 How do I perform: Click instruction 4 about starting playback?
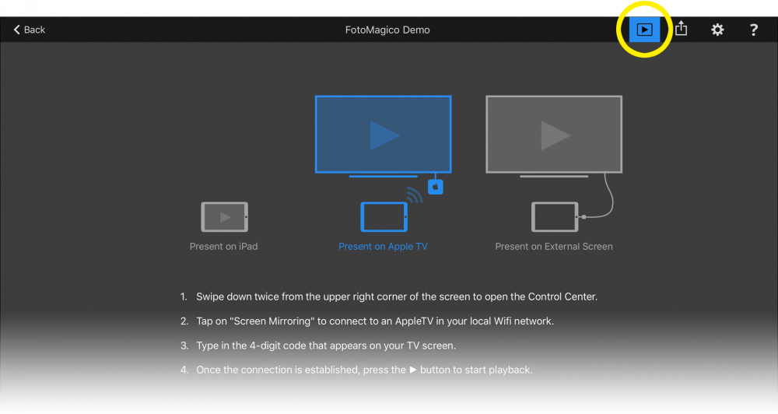pyautogui.click(x=356, y=370)
